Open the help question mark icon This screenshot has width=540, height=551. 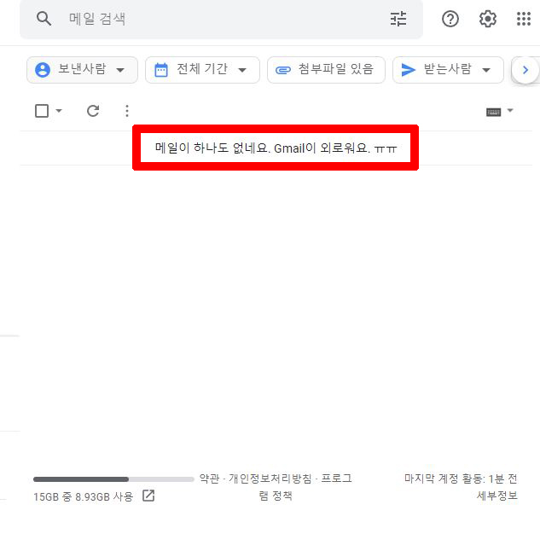coord(450,19)
